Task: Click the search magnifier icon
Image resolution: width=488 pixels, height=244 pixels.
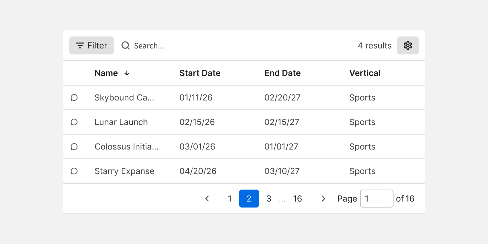Action: [126, 45]
